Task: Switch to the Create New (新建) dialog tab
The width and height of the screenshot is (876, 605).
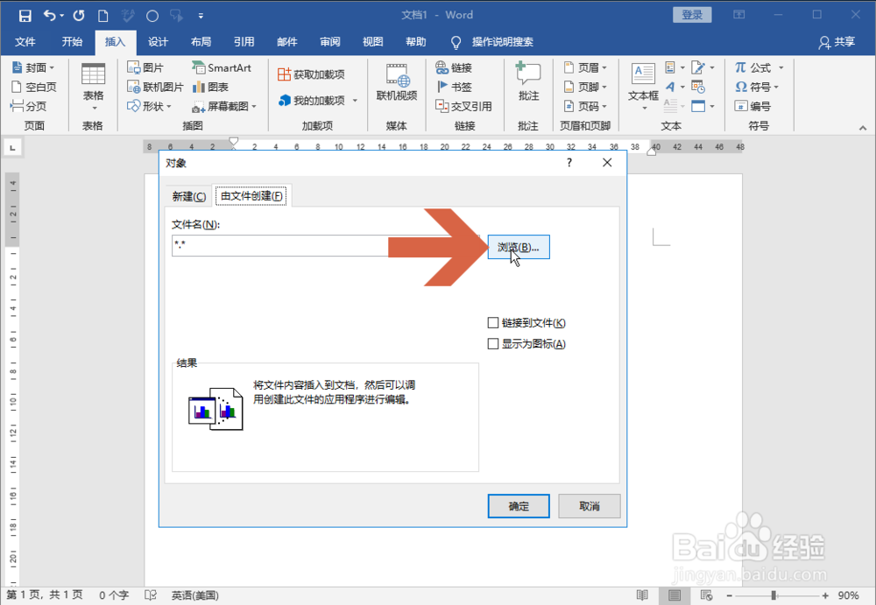Action: [189, 196]
